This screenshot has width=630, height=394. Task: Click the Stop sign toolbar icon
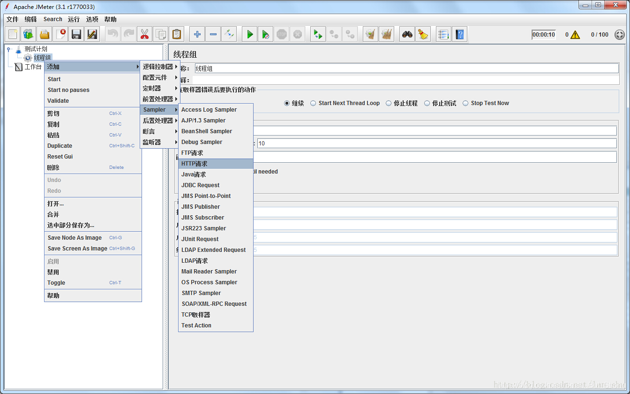pyautogui.click(x=282, y=34)
